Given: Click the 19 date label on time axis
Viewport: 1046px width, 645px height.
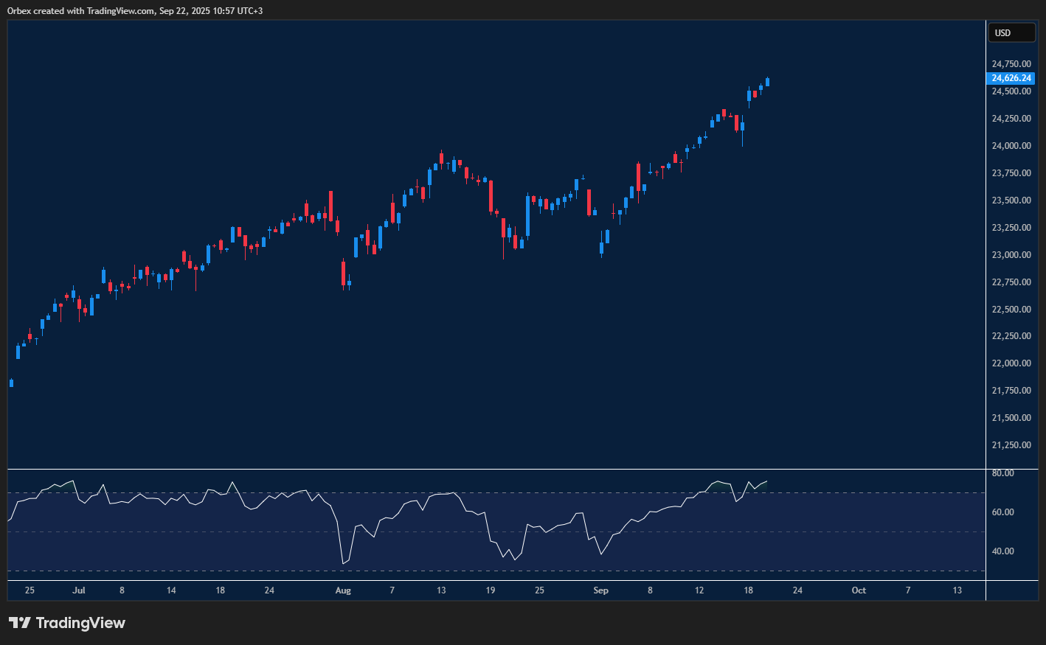Looking at the screenshot, I should coord(491,590).
